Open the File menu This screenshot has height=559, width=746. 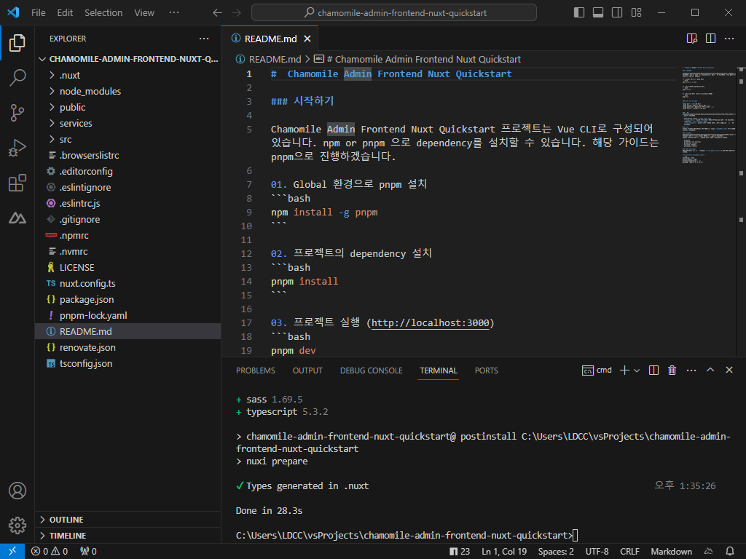(x=39, y=13)
